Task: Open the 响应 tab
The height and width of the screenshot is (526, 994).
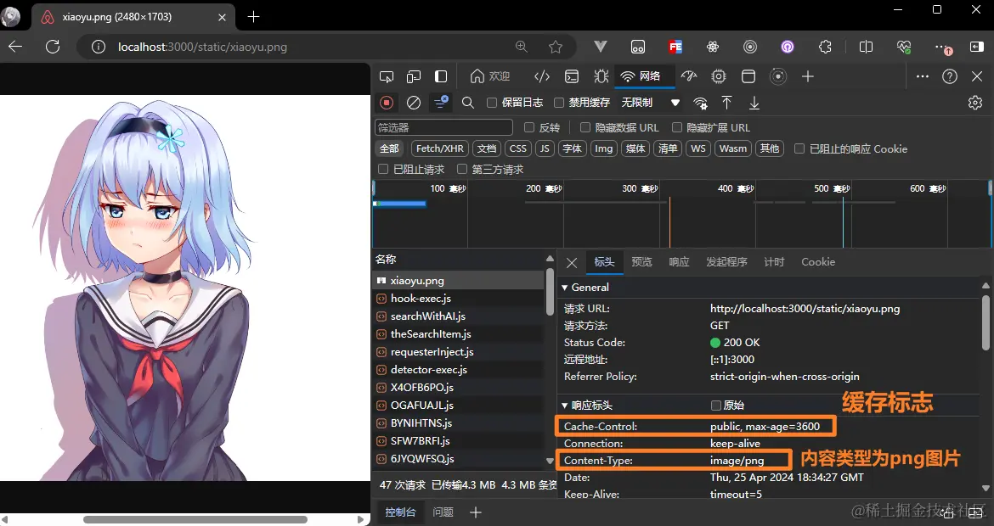Action: 679,262
